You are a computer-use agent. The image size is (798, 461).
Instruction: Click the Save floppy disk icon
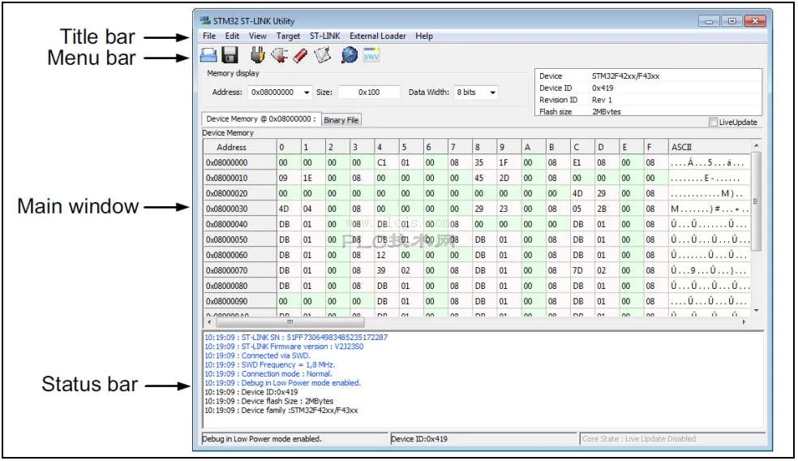pos(230,55)
